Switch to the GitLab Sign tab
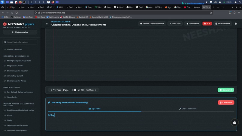242x136 pixels. [x=168, y=7]
